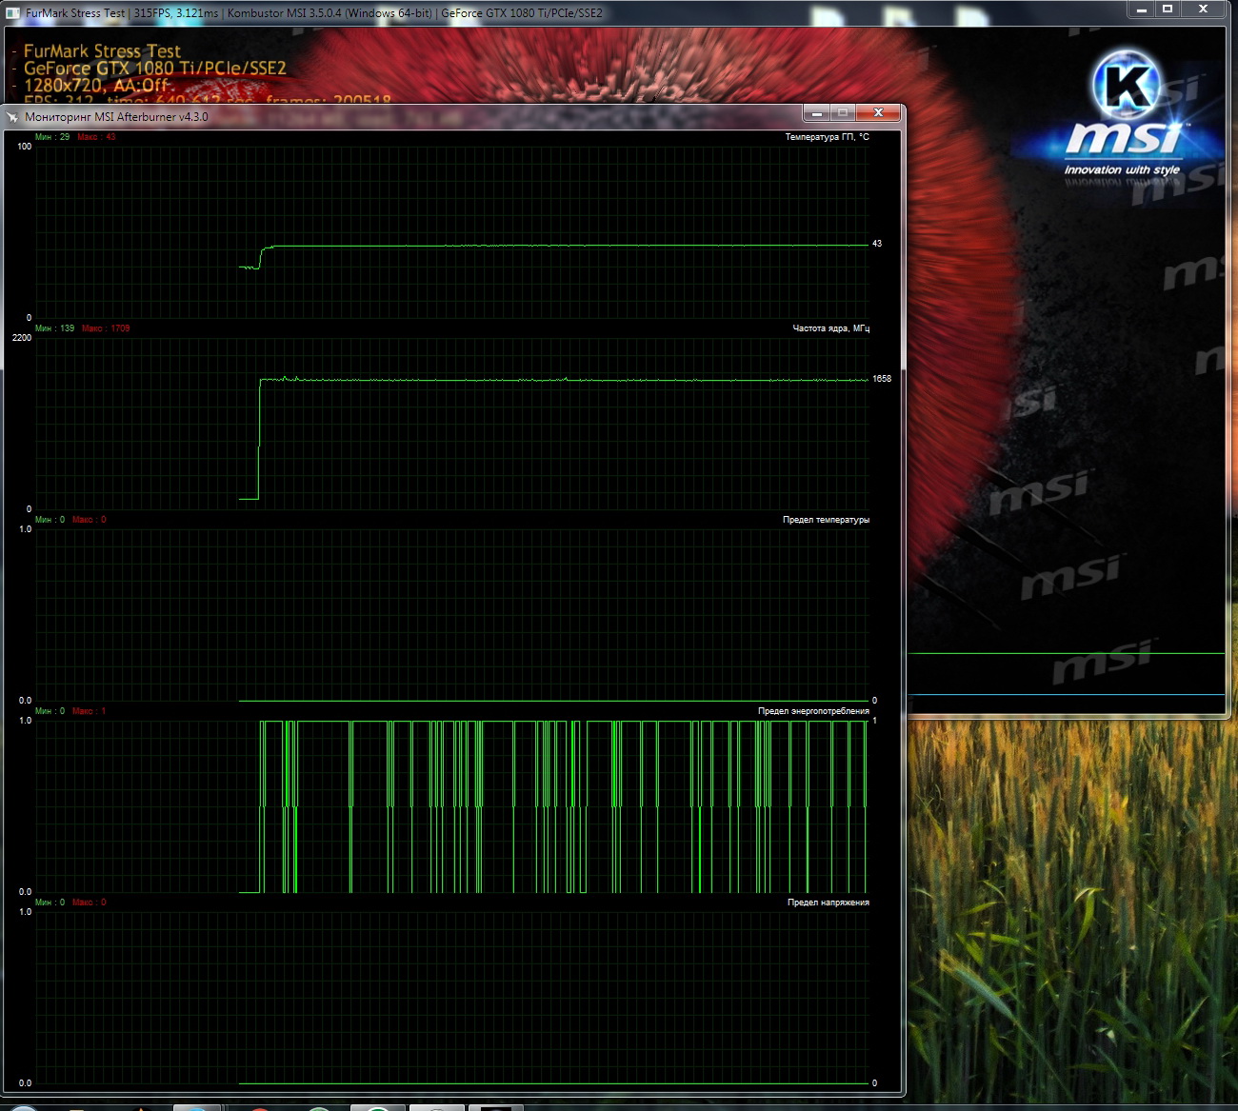Click the MSI Afterburner plane icon in title bar
Image resolution: width=1238 pixels, height=1111 pixels.
click(12, 117)
